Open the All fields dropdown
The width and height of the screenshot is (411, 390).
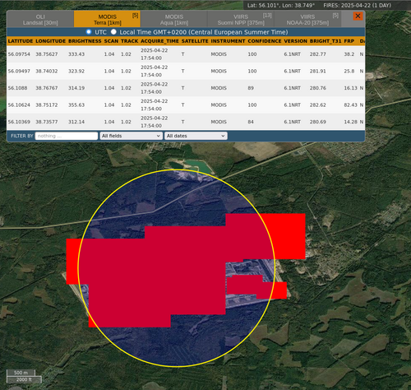coord(131,136)
